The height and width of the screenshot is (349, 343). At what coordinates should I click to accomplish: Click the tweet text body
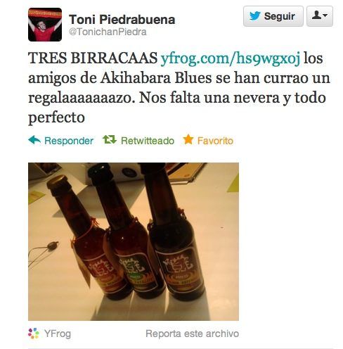(179, 87)
